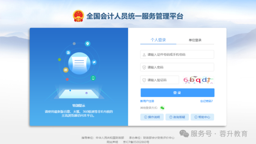Click the blue 登录 button
The image size is (256, 144).
coord(177,93)
